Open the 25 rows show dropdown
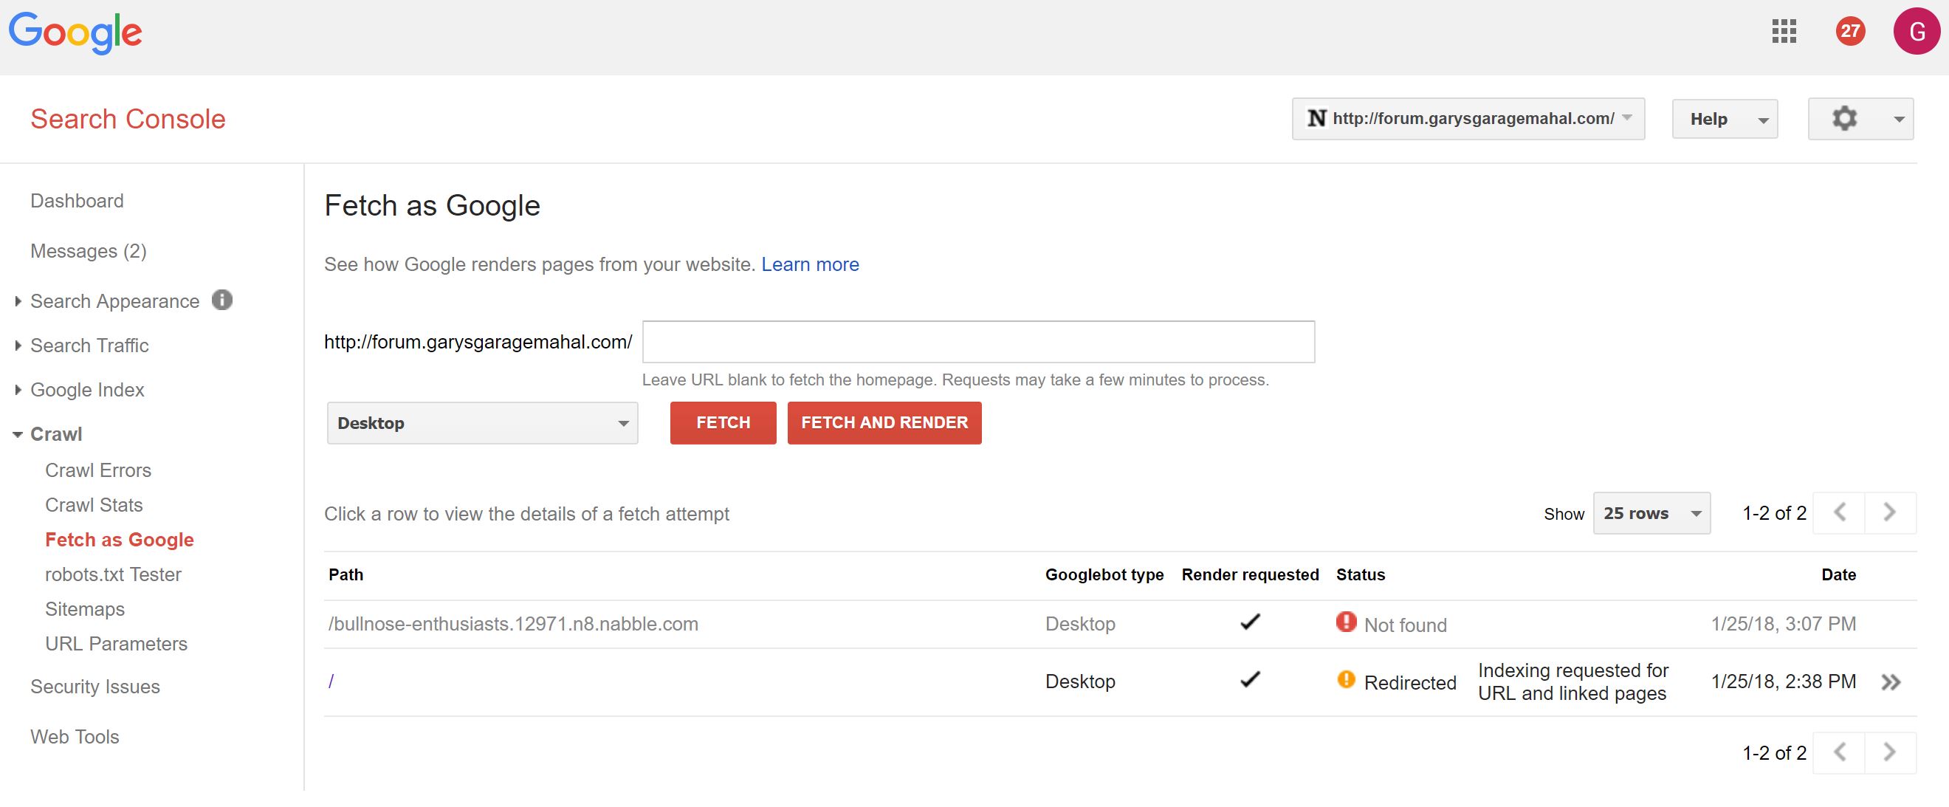The height and width of the screenshot is (807, 1949). tap(1651, 514)
